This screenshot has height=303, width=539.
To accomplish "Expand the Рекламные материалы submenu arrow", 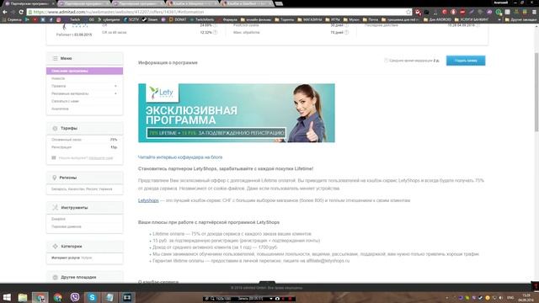I will 115,93.
